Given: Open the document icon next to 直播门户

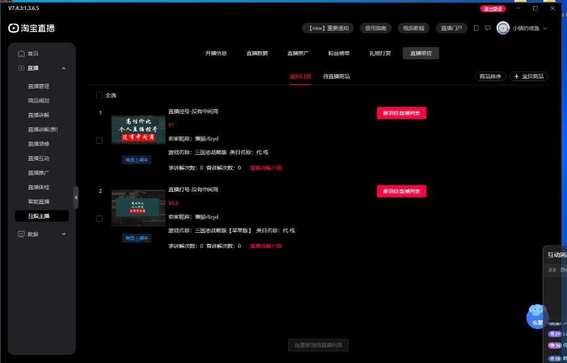Looking at the screenshot, I should [476, 28].
